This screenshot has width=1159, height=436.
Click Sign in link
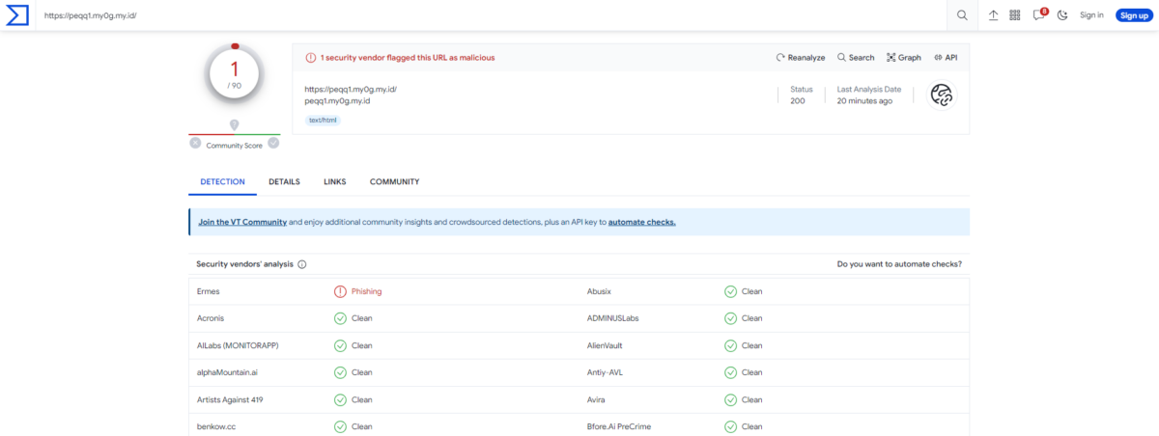pyautogui.click(x=1091, y=15)
